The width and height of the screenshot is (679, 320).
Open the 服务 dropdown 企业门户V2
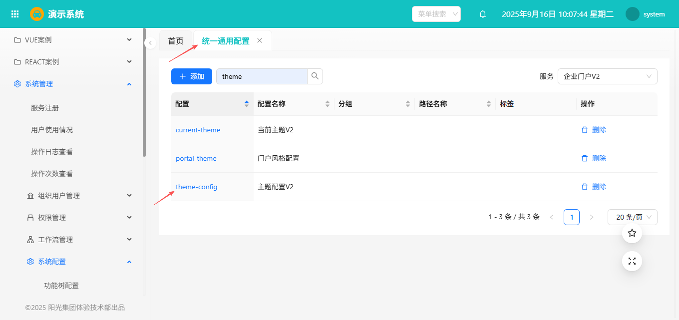tap(607, 76)
